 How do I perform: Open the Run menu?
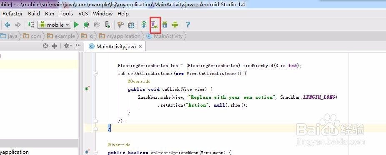(x=50, y=14)
